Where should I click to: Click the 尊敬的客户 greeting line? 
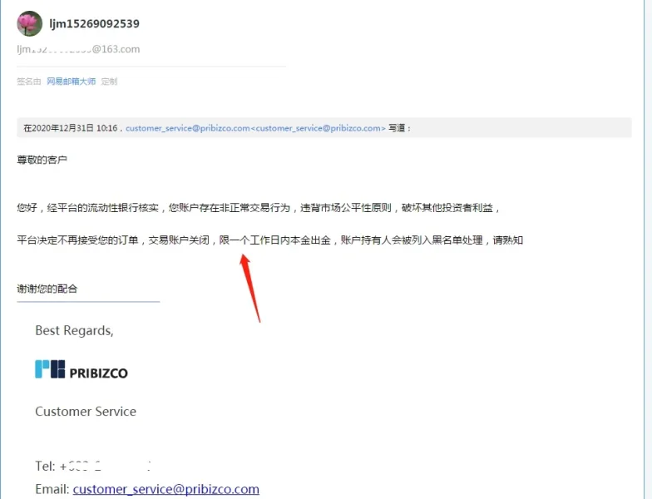42,160
